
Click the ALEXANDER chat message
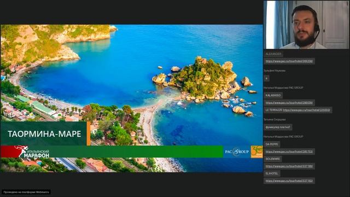[x=273, y=54]
